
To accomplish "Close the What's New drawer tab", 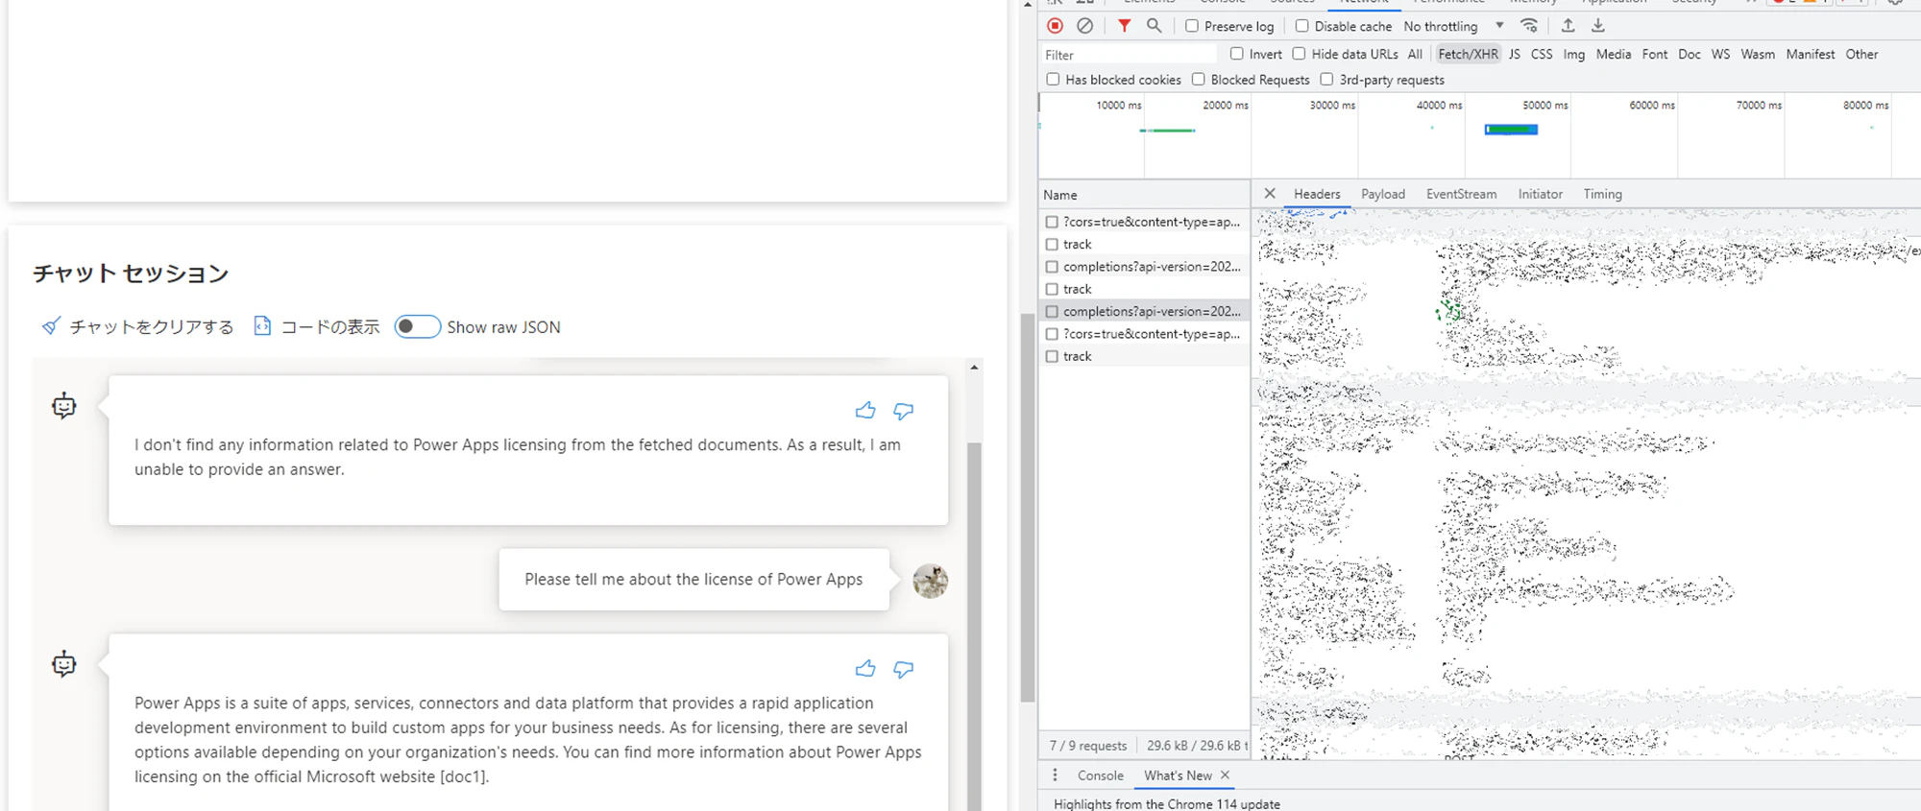I will coord(1225,775).
